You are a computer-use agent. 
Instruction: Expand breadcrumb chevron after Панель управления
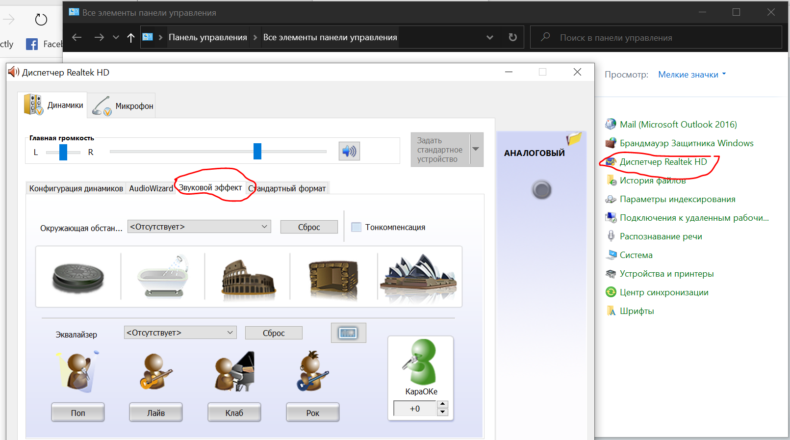(x=255, y=37)
